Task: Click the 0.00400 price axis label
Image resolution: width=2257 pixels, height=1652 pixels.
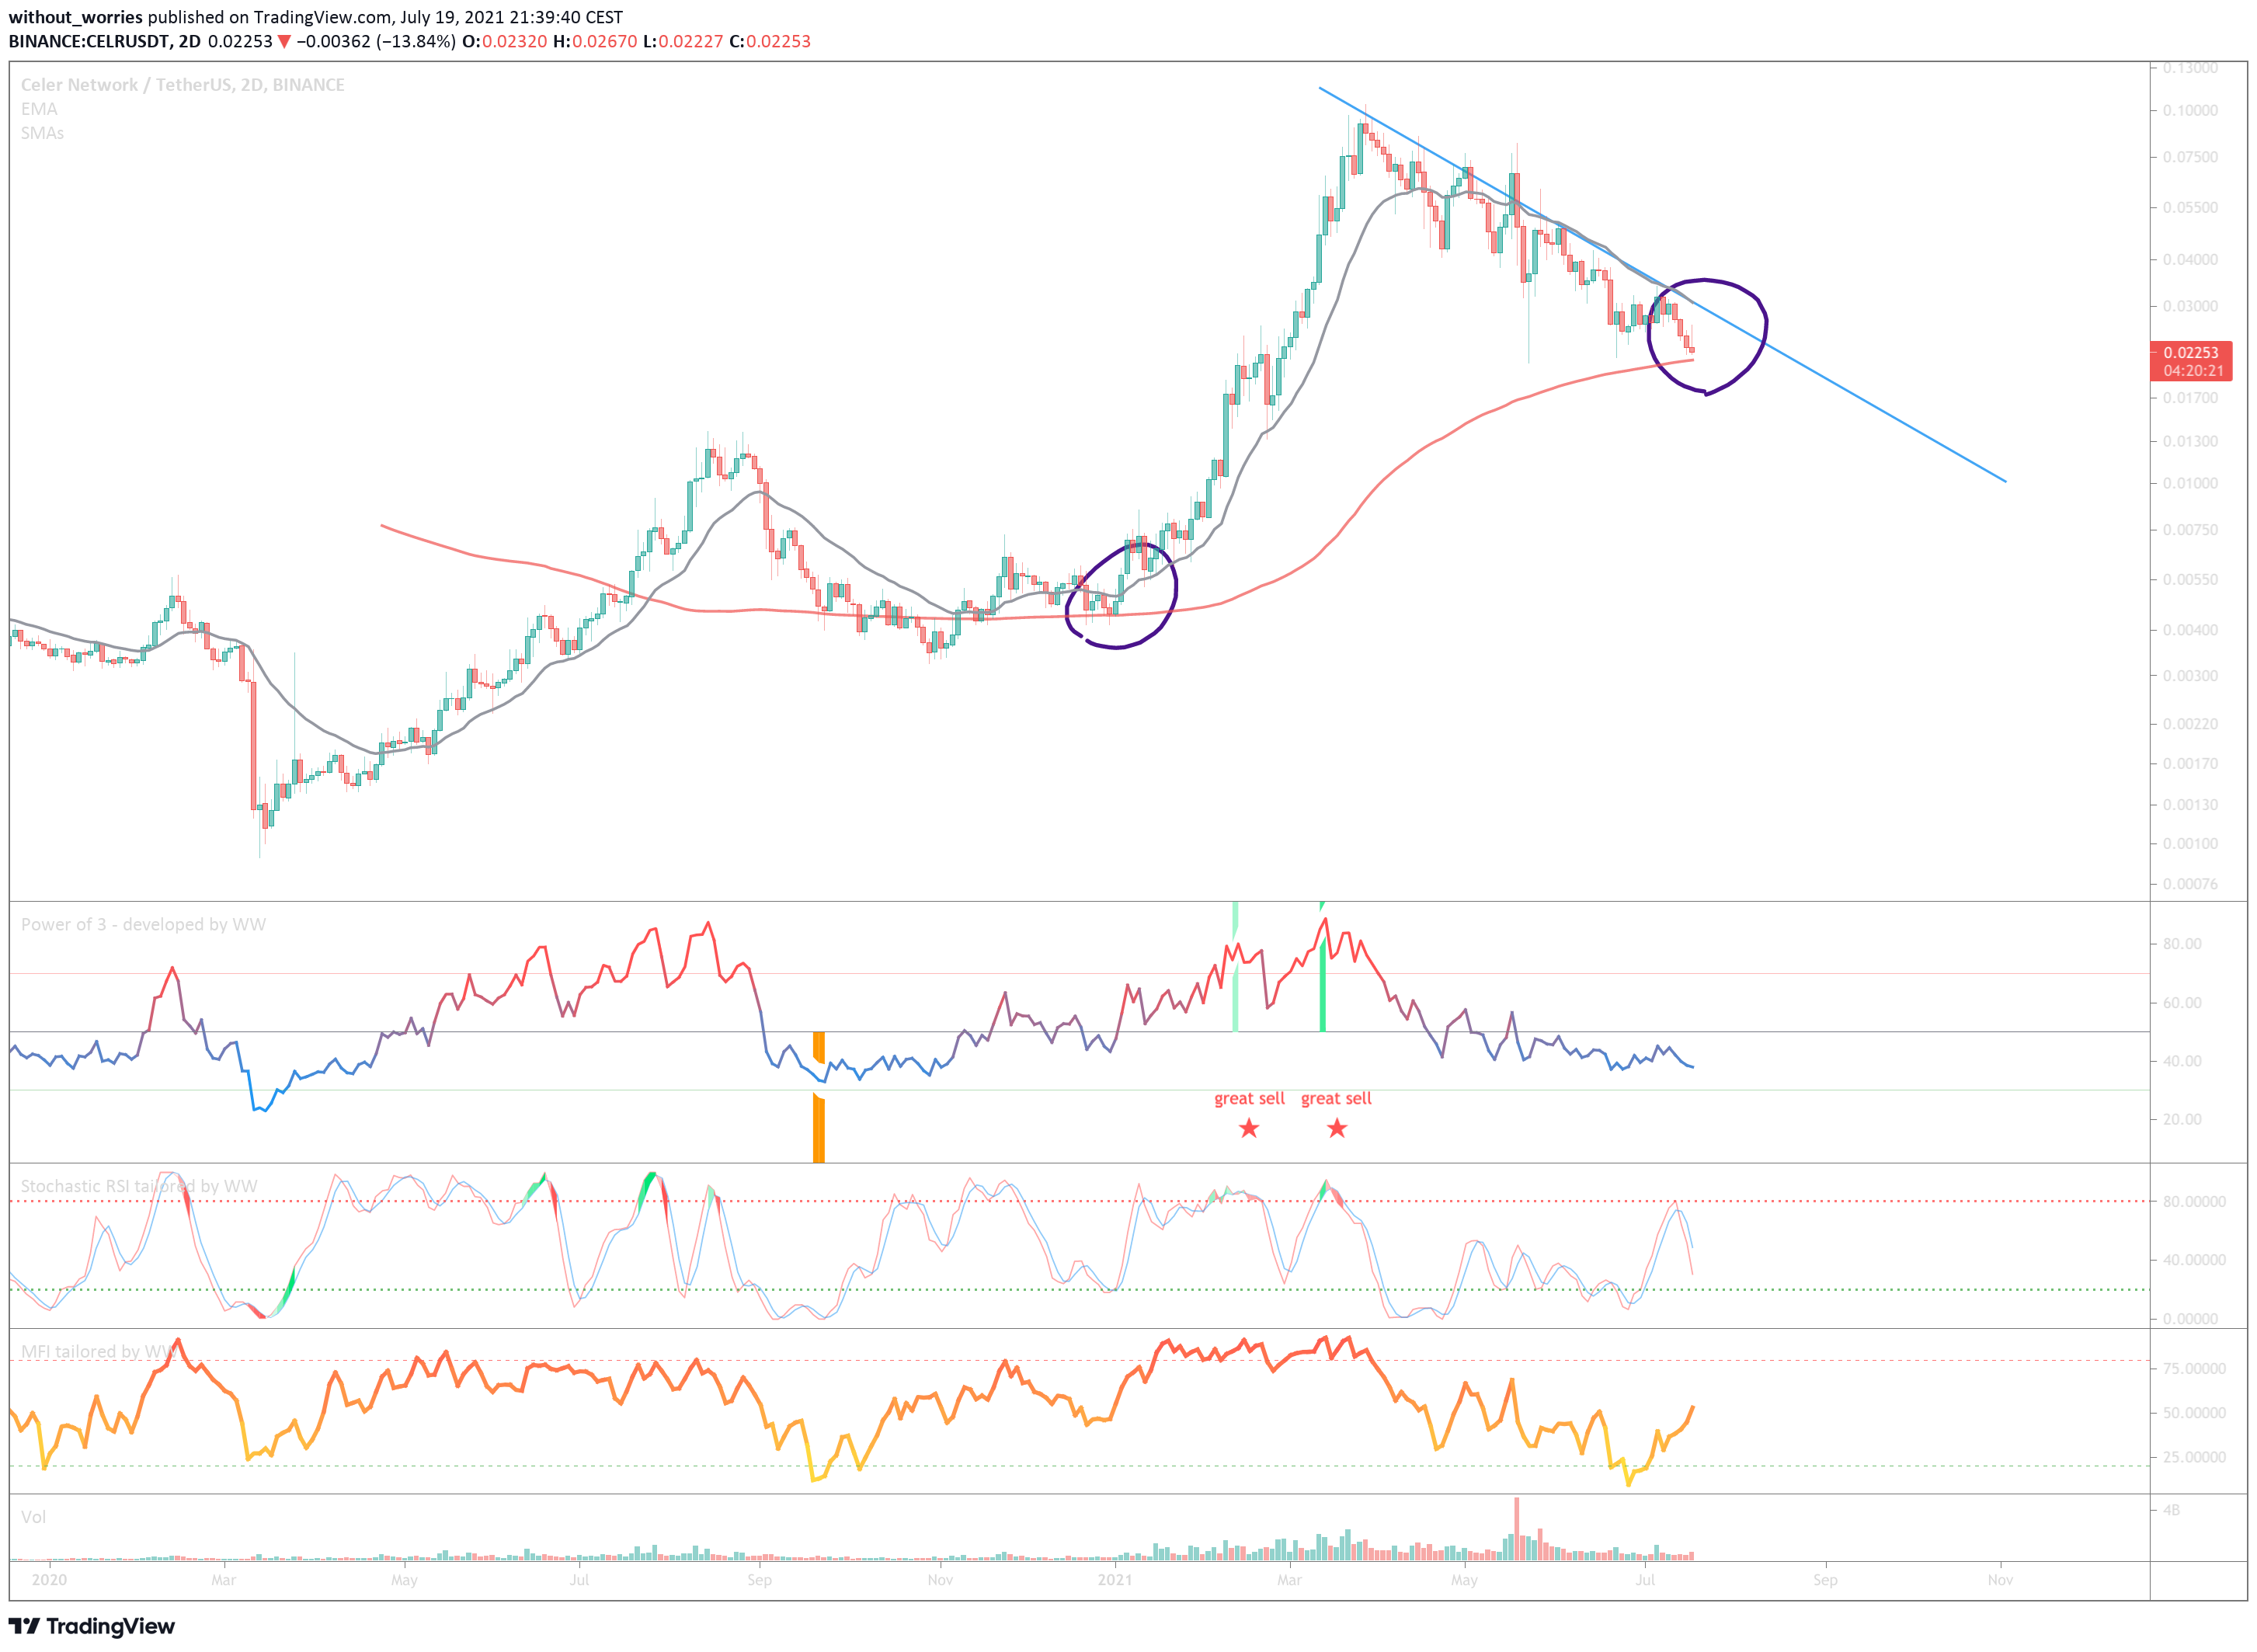Action: point(2190,630)
